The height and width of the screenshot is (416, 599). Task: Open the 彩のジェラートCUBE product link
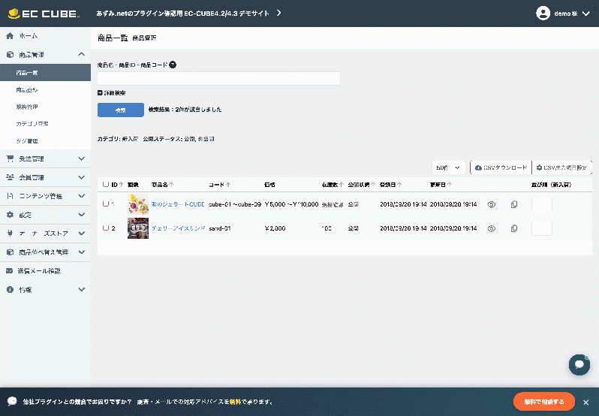coord(178,204)
